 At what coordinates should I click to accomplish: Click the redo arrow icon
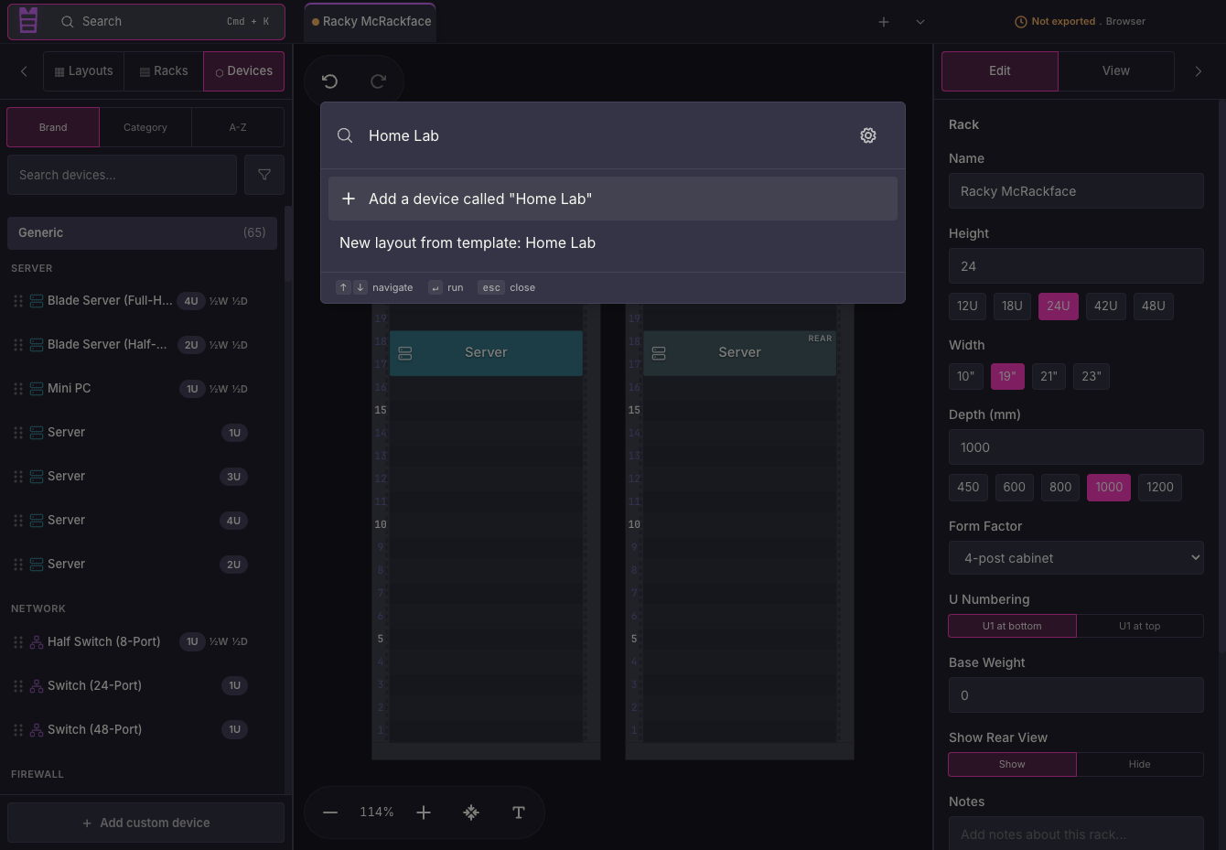(378, 81)
